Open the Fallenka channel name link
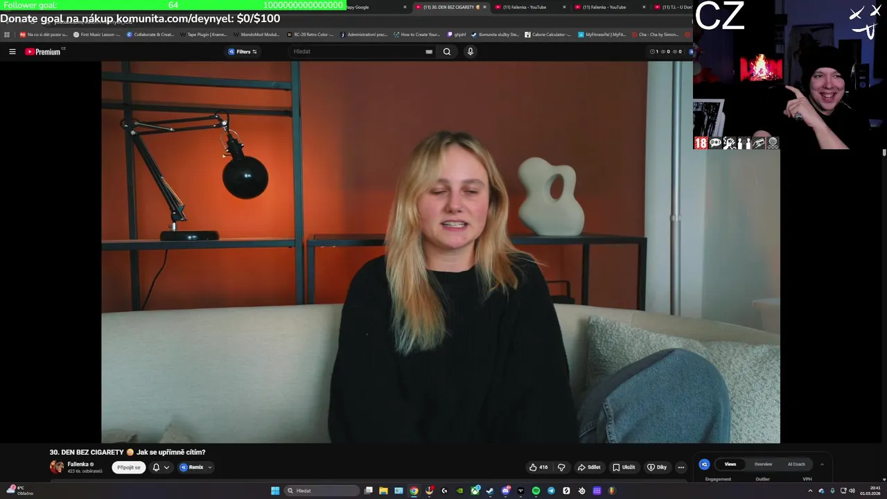Viewport: 887px width, 499px height. [x=78, y=464]
